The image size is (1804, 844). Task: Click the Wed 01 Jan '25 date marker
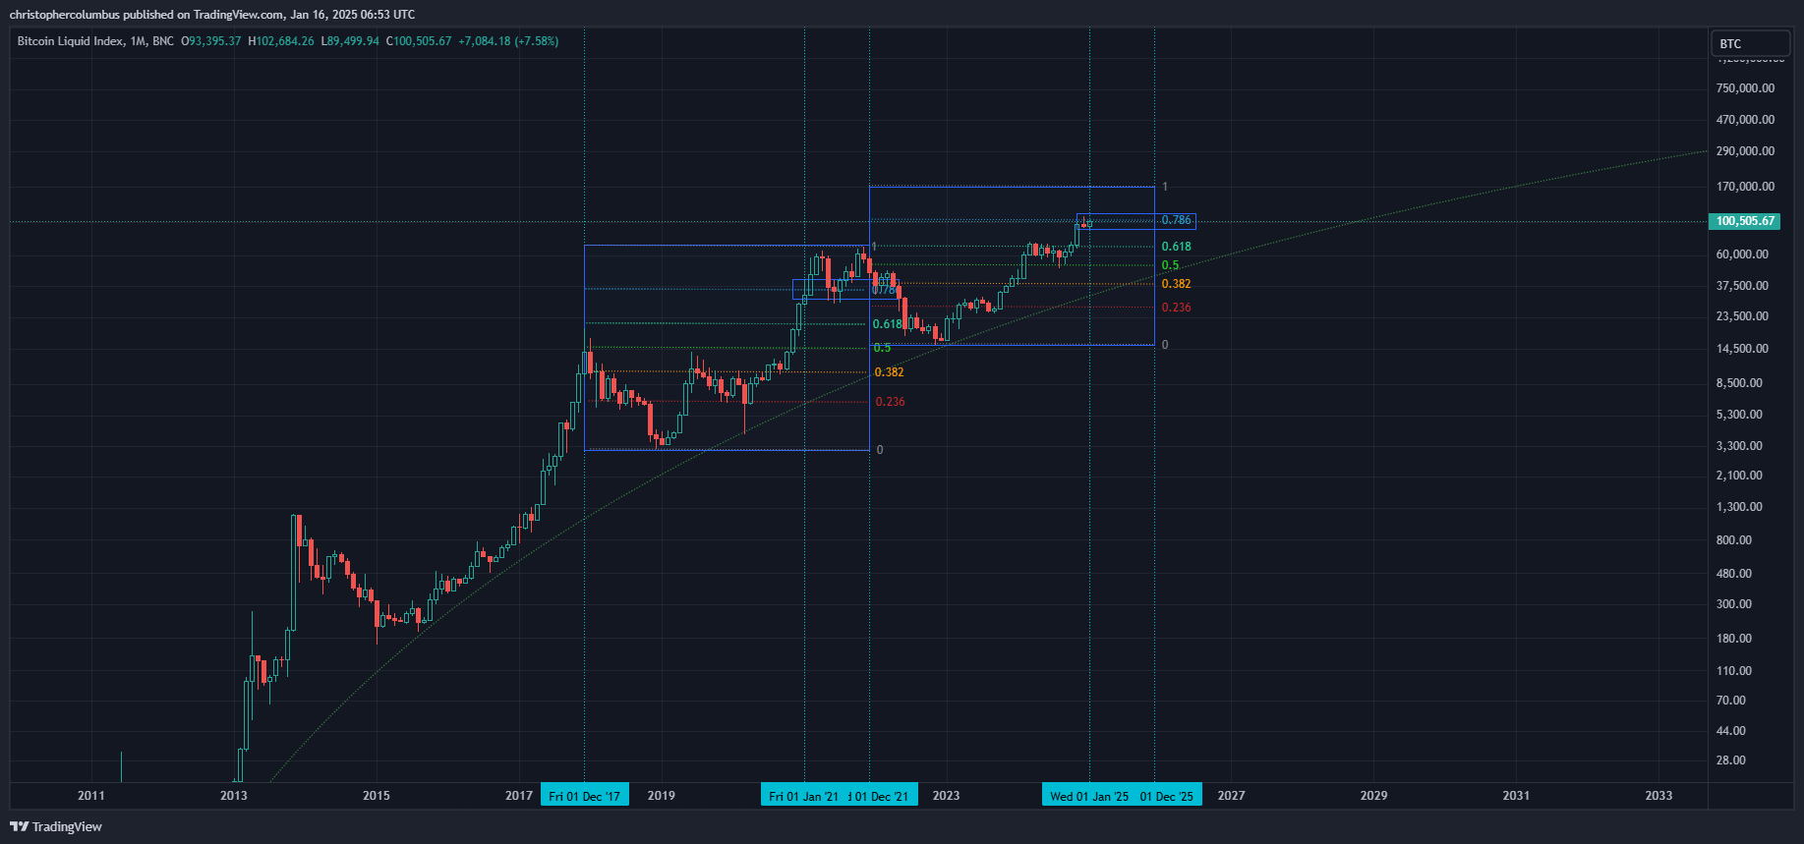click(1088, 796)
